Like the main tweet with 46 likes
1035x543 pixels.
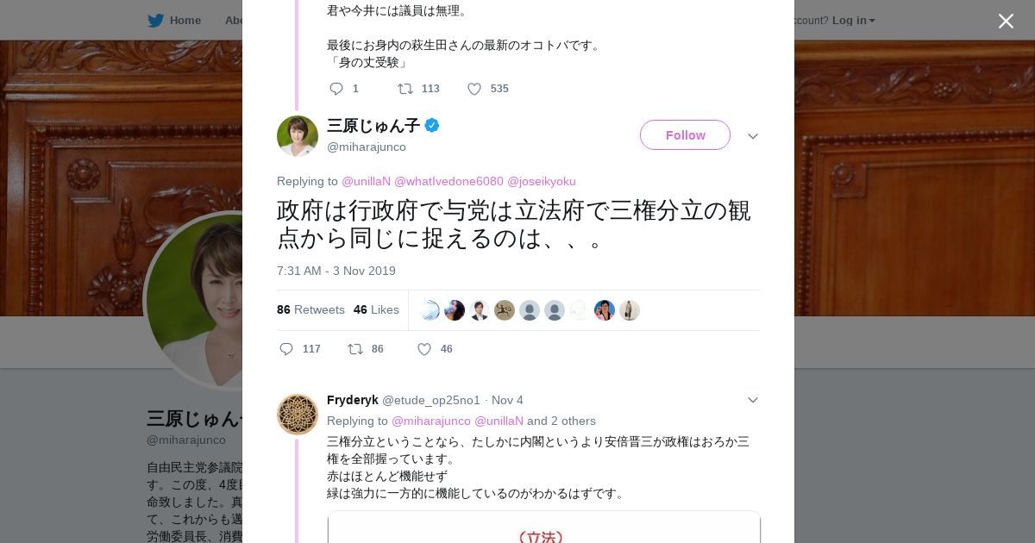click(424, 349)
